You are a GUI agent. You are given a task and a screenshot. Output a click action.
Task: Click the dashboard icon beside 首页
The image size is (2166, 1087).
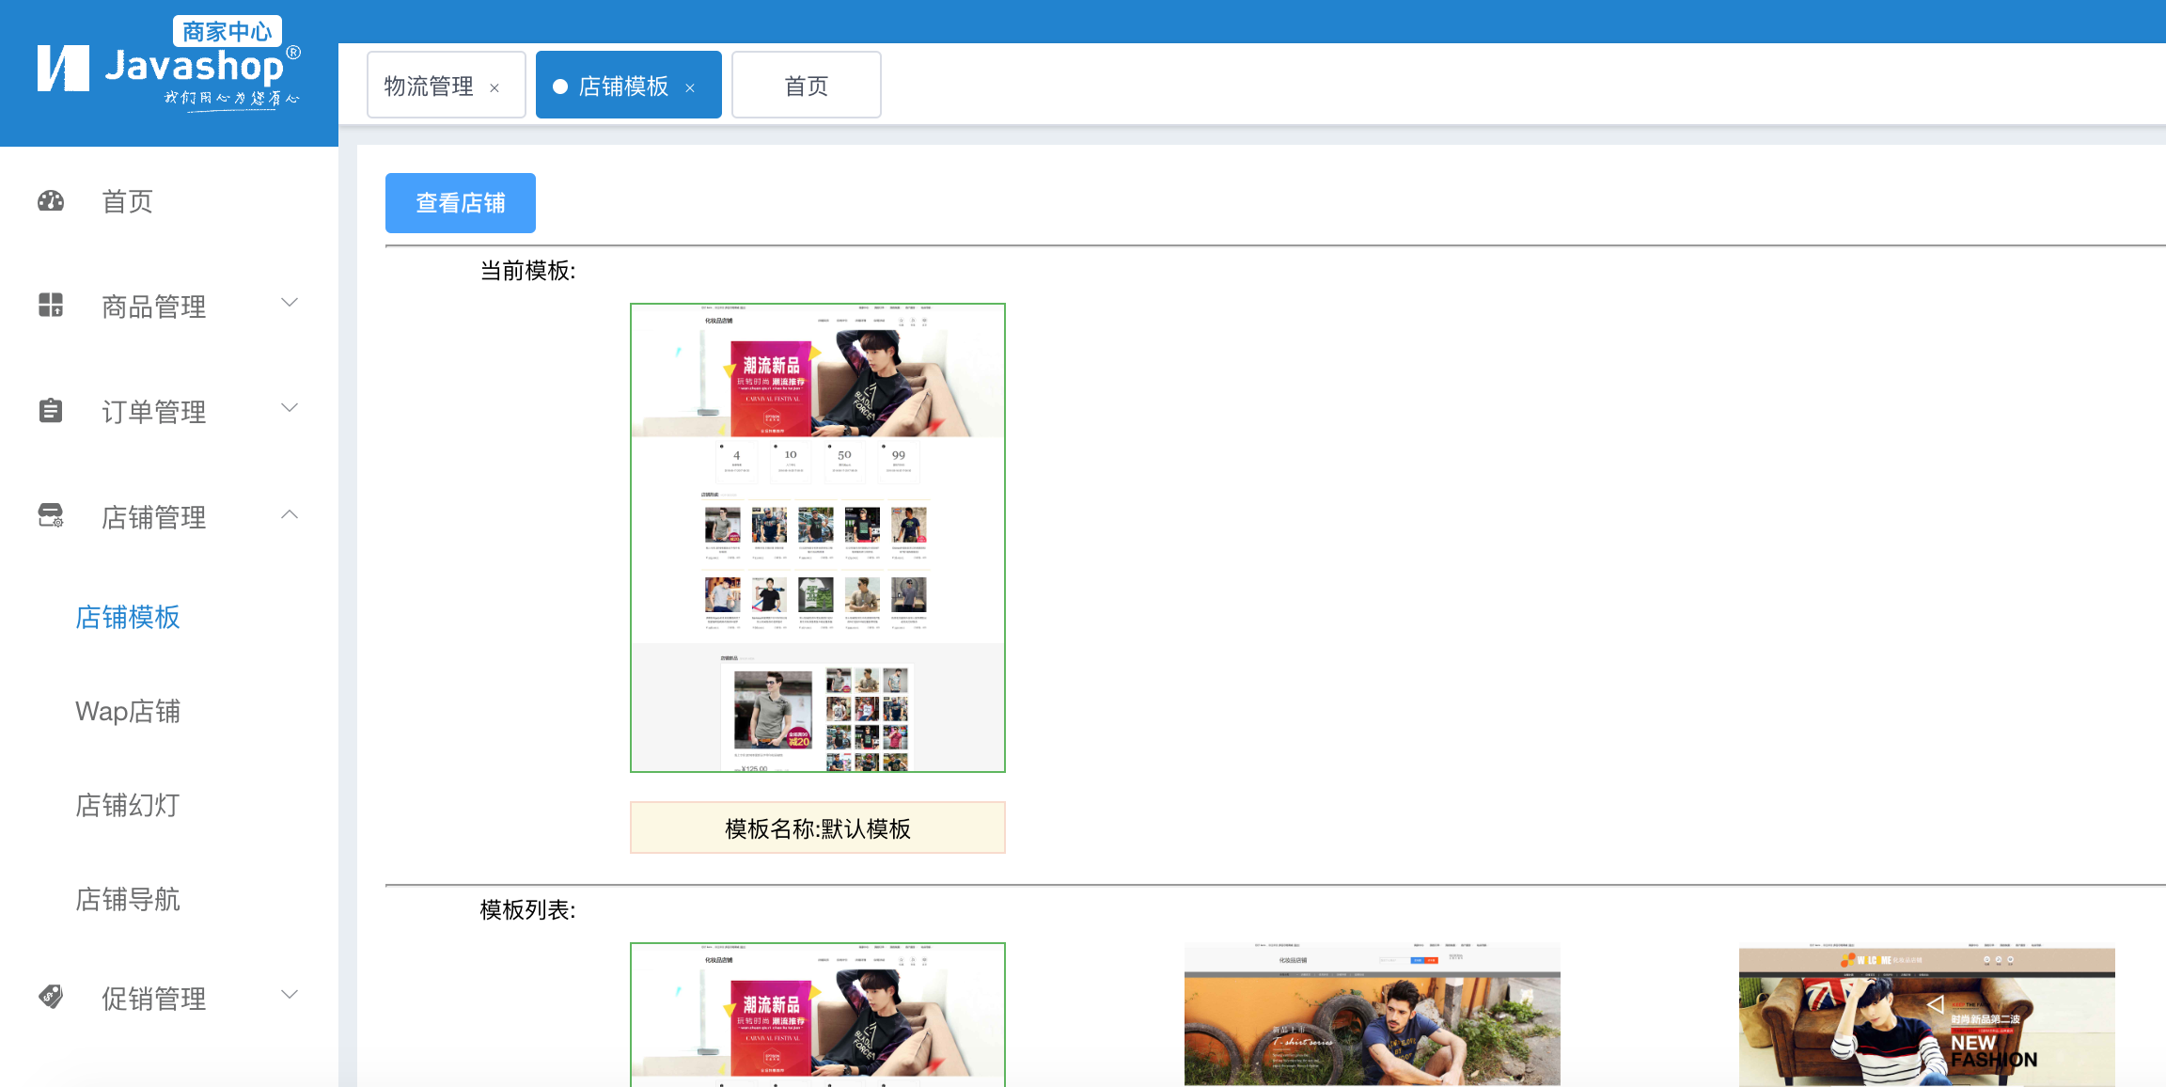[x=51, y=201]
